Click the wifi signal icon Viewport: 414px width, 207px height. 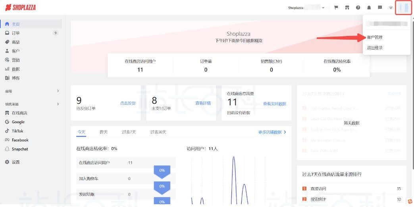tap(391, 8)
